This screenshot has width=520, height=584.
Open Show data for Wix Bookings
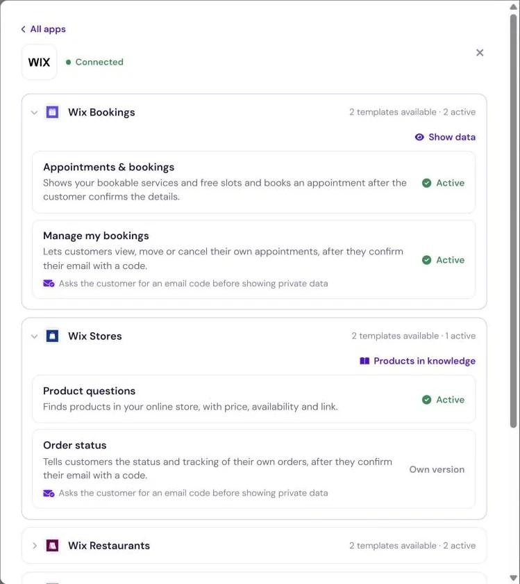[x=445, y=137]
